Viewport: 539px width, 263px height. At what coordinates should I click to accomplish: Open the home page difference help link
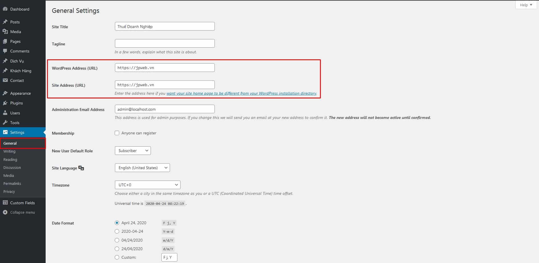pos(241,93)
